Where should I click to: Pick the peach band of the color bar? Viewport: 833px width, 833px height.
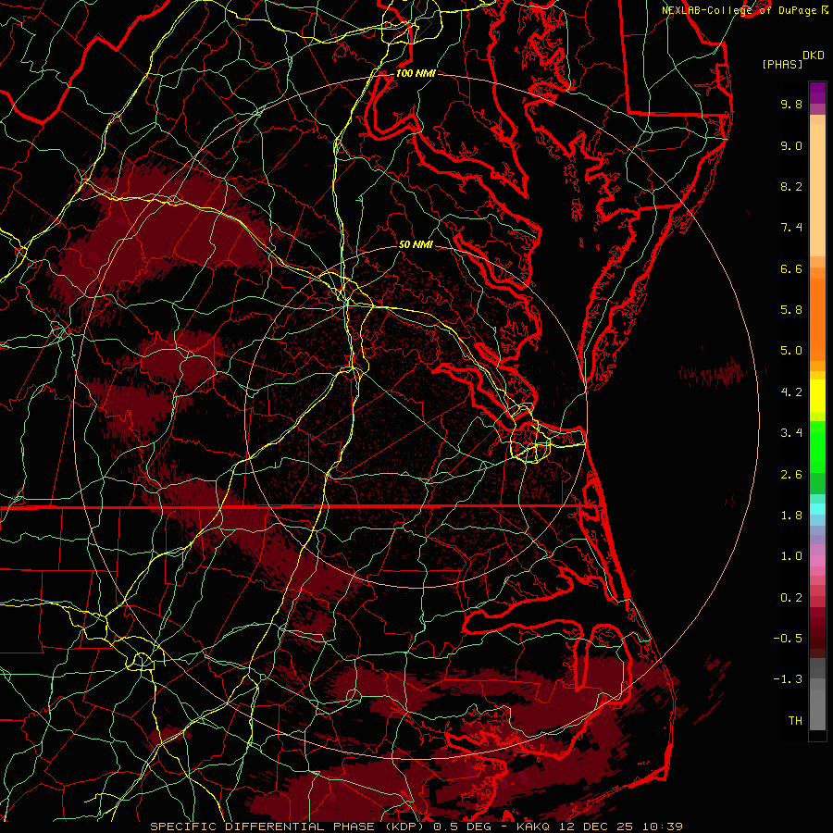tap(817, 190)
